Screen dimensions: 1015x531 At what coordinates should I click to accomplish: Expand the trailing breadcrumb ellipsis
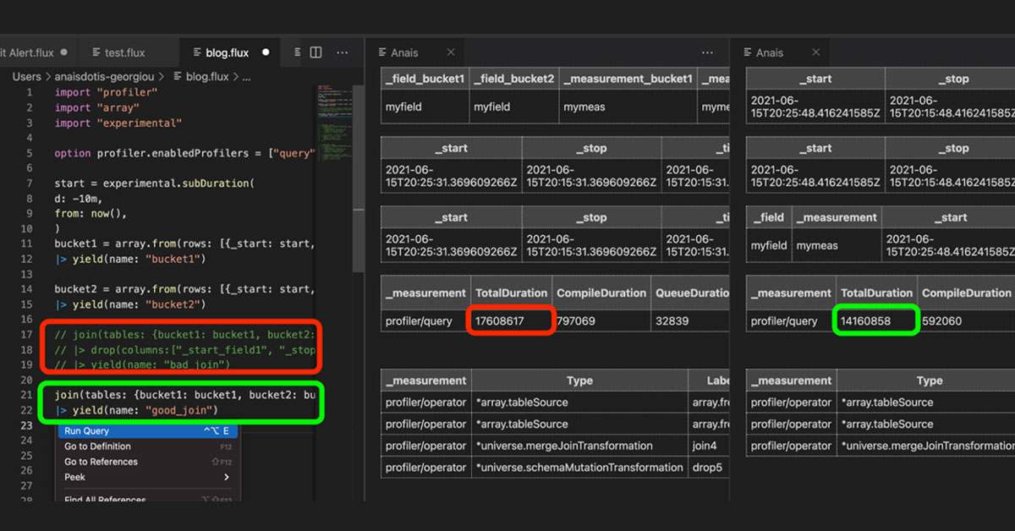pos(247,76)
